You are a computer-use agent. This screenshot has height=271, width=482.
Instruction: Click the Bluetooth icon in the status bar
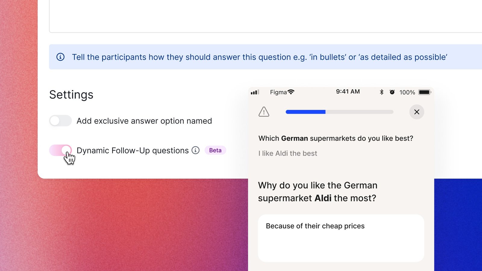382,92
